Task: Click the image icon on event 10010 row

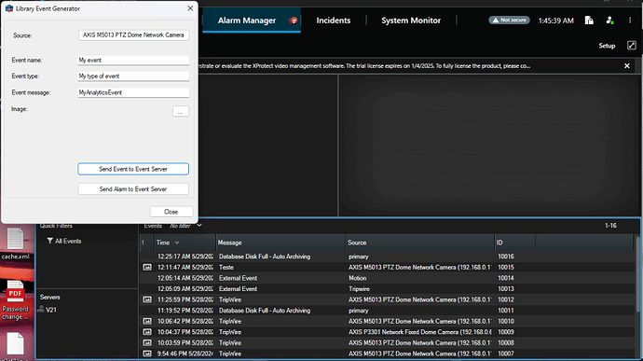Action: pyautogui.click(x=147, y=321)
